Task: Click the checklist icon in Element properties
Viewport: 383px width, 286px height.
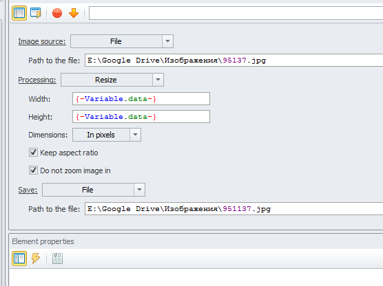Action: pos(57,258)
